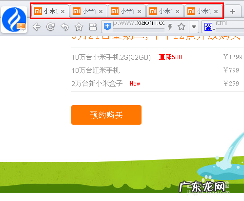Click the ¥799 price
This screenshot has height=201, width=244.
click(x=231, y=70)
